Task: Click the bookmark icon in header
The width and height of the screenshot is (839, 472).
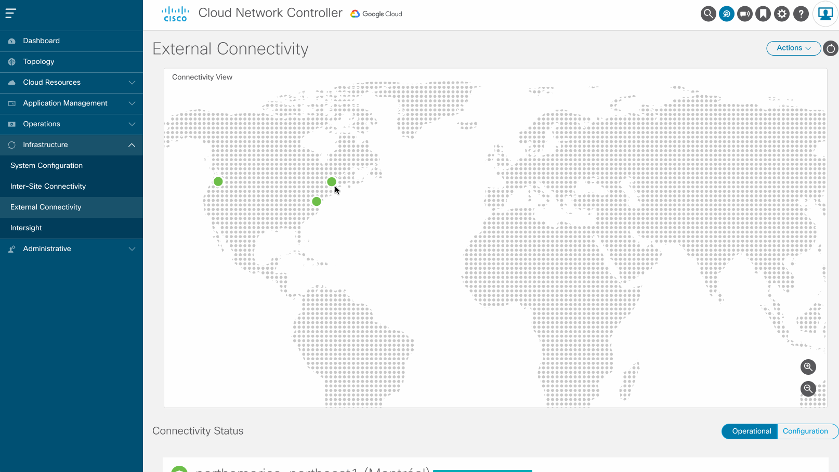Action: tap(763, 14)
